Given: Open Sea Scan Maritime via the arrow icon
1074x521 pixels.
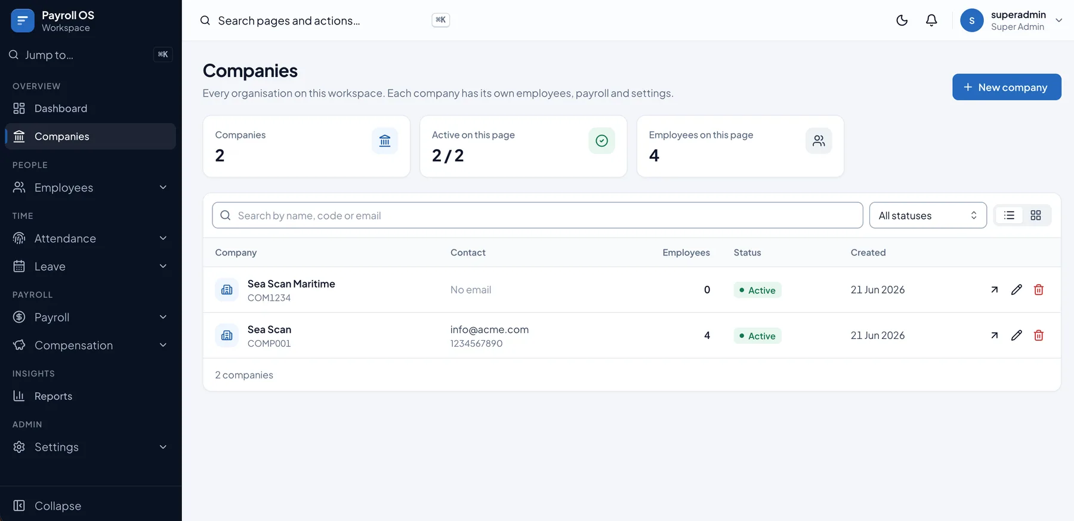Looking at the screenshot, I should click(994, 290).
